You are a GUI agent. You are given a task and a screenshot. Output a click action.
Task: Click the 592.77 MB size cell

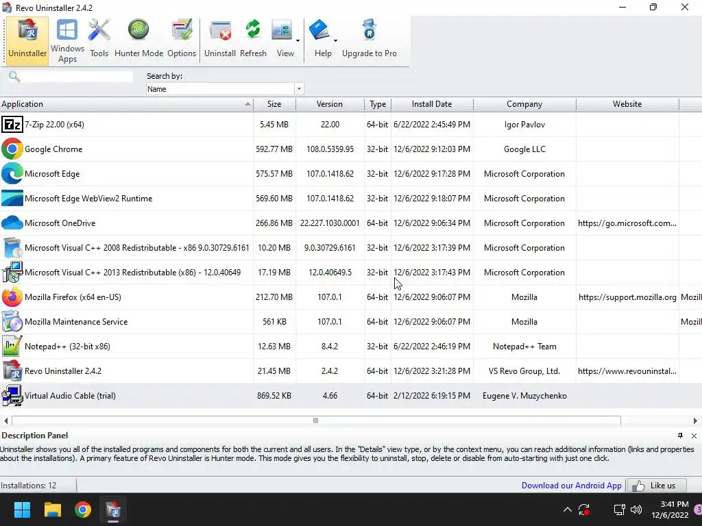click(274, 149)
